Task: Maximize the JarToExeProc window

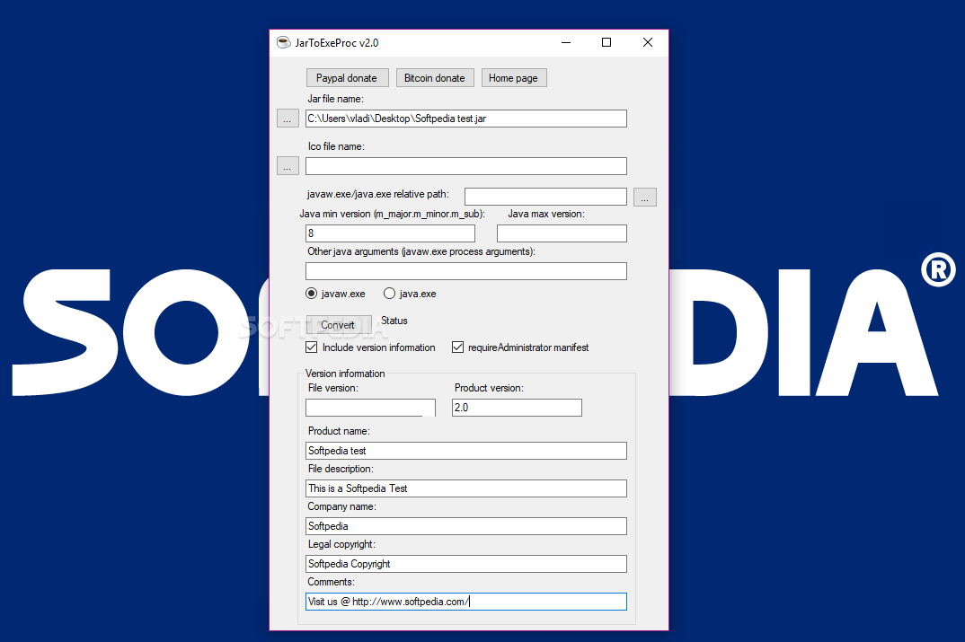Action: coord(606,42)
